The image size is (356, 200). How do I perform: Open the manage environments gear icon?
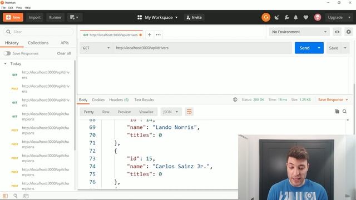pyautogui.click(x=349, y=32)
